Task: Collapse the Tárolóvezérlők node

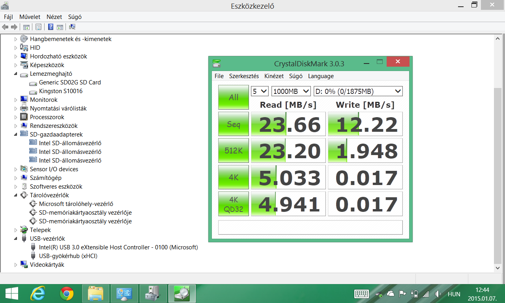Action: click(x=16, y=195)
